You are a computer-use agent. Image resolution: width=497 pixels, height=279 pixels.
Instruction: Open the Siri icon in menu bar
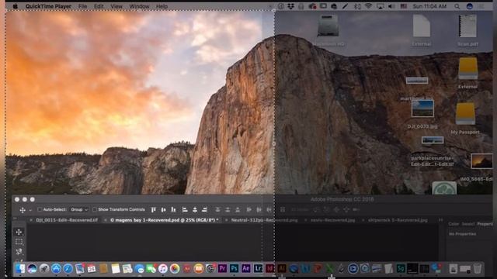point(470,6)
